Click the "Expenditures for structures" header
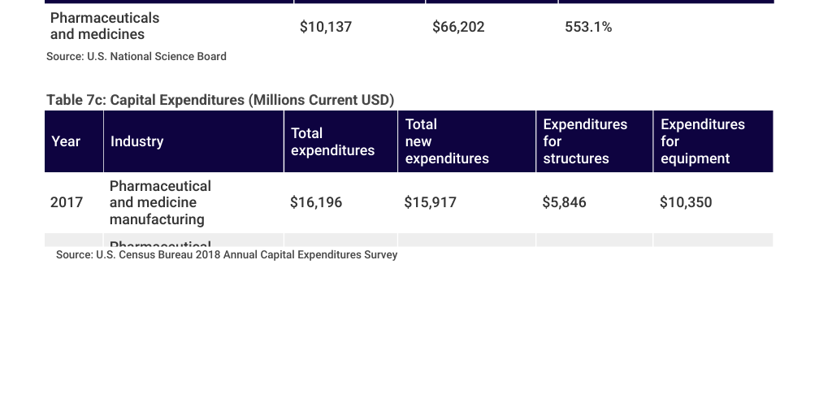Screen dimensions: 832x416 coord(585,141)
